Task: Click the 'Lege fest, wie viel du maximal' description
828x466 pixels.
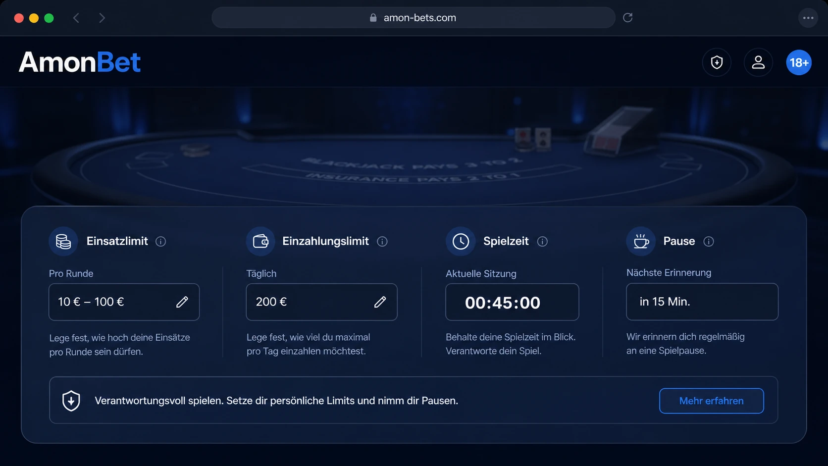Action: coord(308,344)
